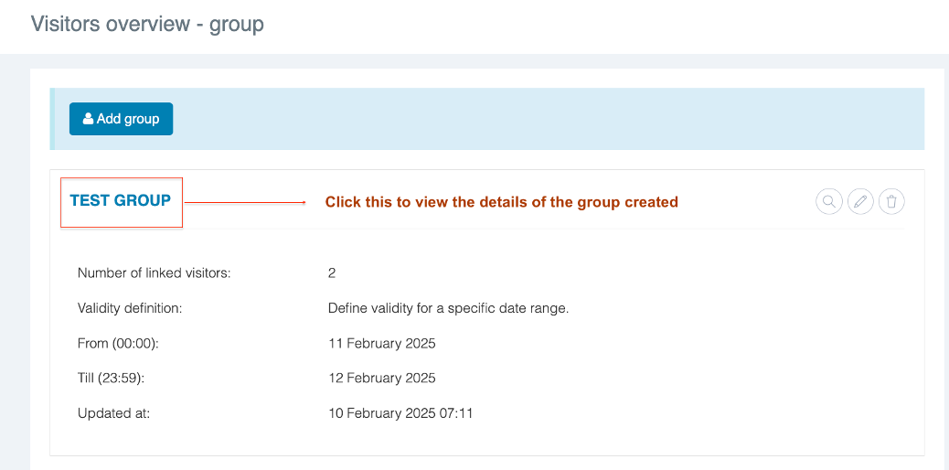Click the red annotation text about group details
This screenshot has width=949, height=470.
[x=501, y=202]
